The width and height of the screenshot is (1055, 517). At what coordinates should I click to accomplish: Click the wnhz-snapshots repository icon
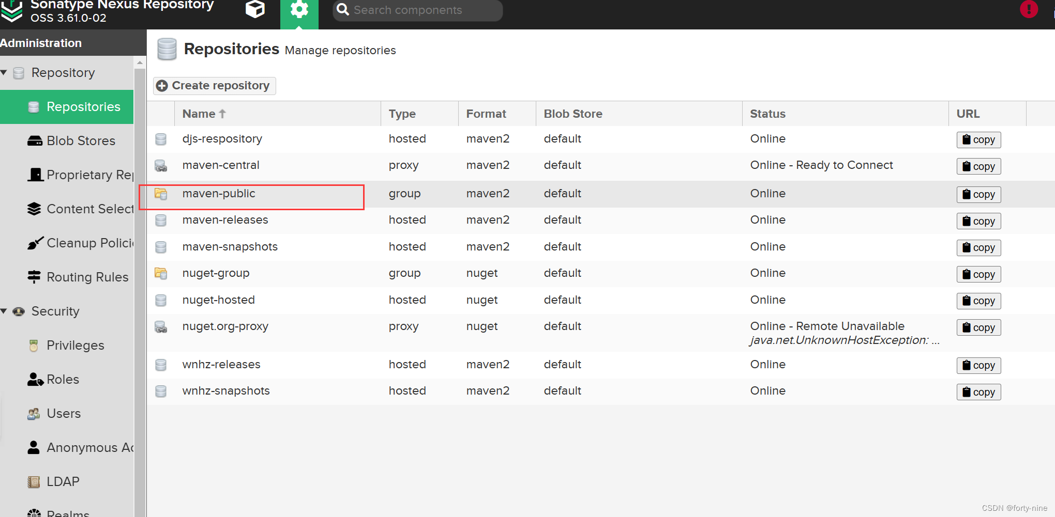[161, 391]
